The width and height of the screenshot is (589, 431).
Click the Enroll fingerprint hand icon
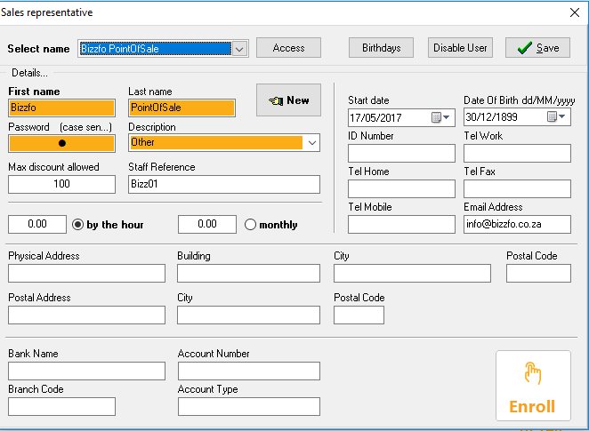533,373
